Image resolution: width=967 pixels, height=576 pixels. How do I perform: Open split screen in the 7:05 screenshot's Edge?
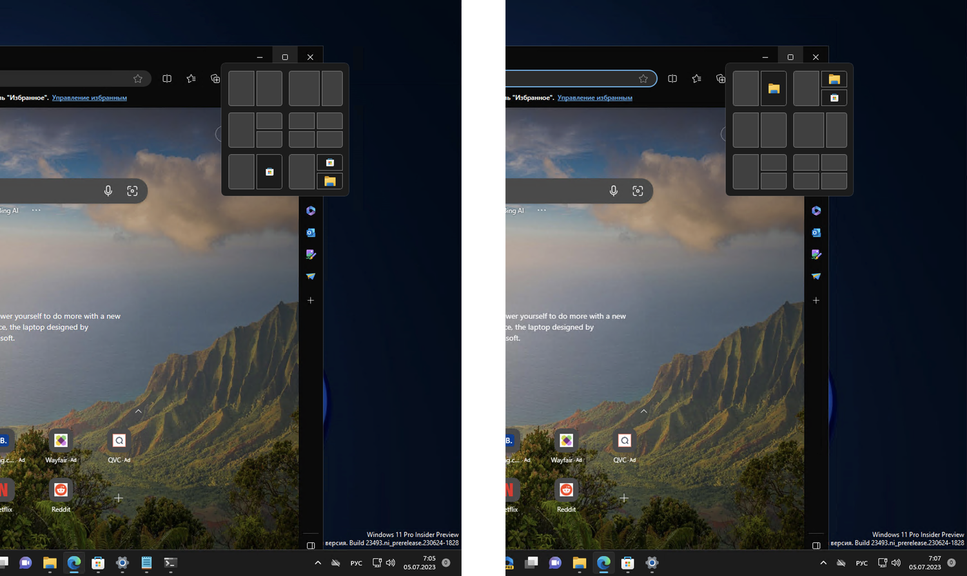pyautogui.click(x=167, y=79)
